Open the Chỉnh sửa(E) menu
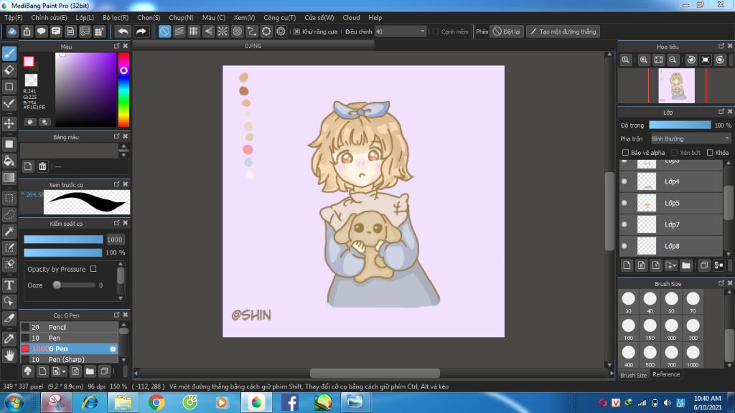 (50, 17)
